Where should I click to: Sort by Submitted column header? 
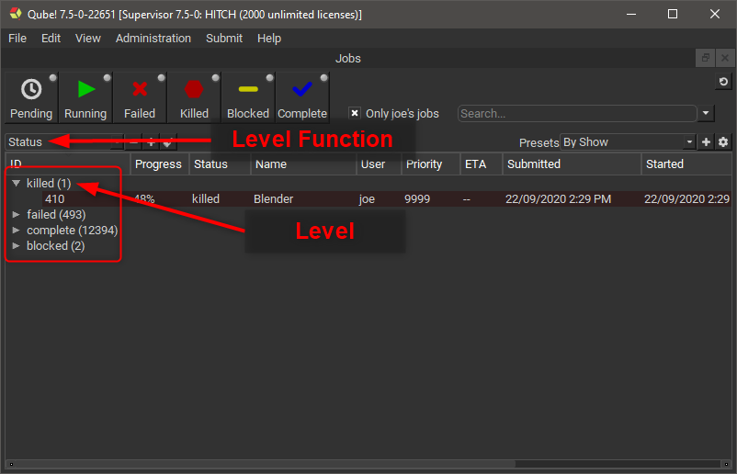coord(534,164)
